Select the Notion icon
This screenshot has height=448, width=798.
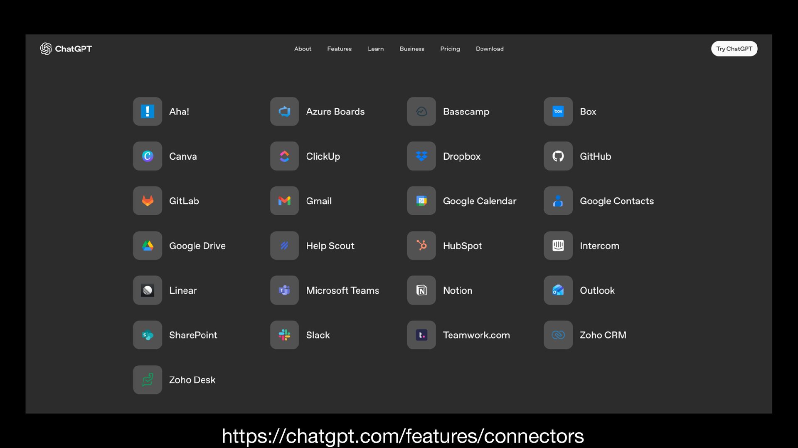421,290
